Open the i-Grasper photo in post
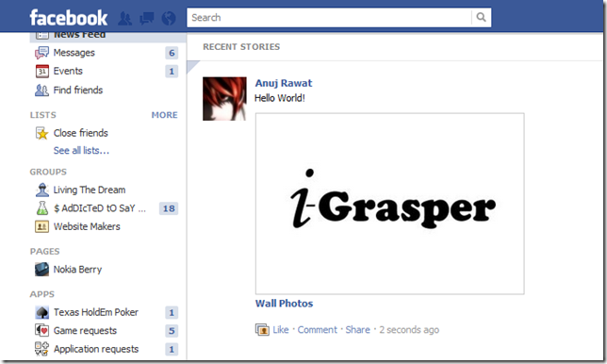607x364 pixels. pos(390,204)
